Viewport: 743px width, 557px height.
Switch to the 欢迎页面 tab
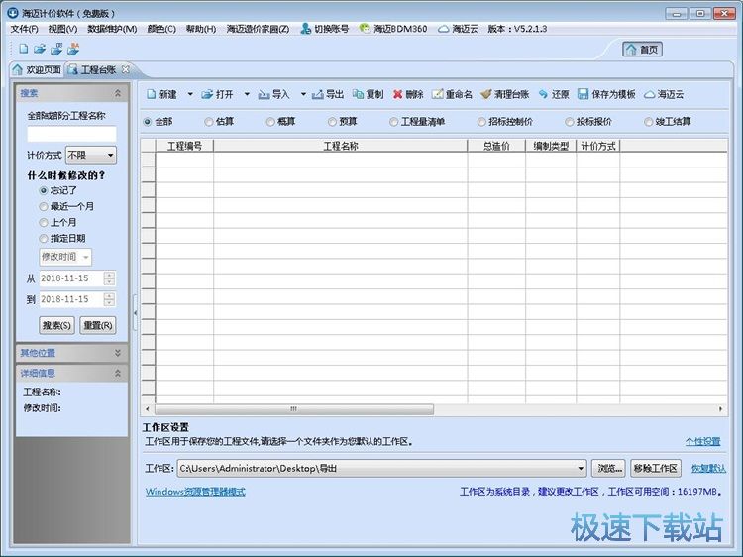pyautogui.click(x=37, y=69)
